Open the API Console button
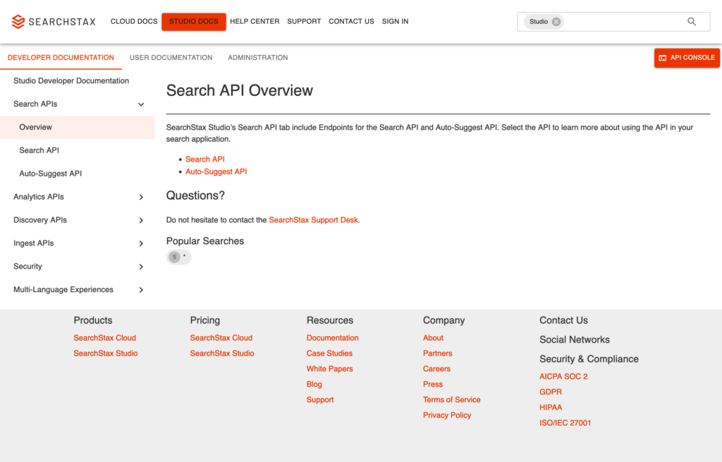Image resolution: width=722 pixels, height=462 pixels. pyautogui.click(x=686, y=58)
